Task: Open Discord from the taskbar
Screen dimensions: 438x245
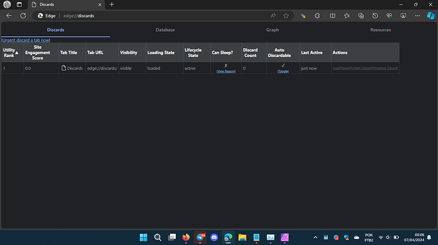Action: pos(215,237)
